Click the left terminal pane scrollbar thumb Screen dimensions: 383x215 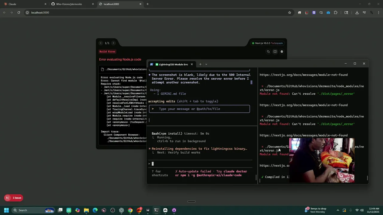[x=251, y=82]
